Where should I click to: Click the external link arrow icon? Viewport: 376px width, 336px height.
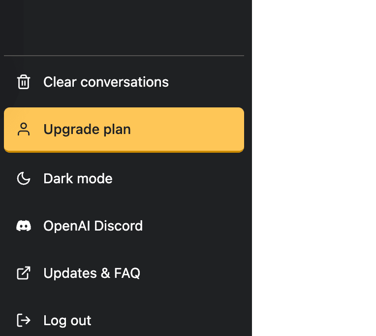coord(24,273)
